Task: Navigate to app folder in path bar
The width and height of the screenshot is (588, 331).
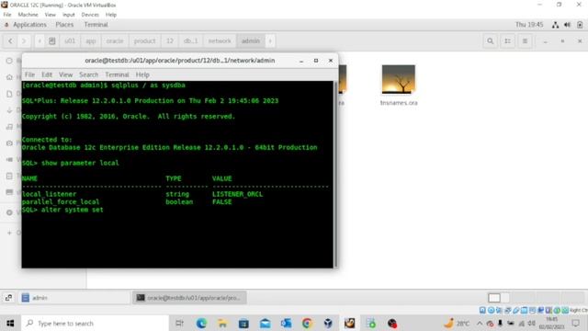Action: pyautogui.click(x=91, y=40)
